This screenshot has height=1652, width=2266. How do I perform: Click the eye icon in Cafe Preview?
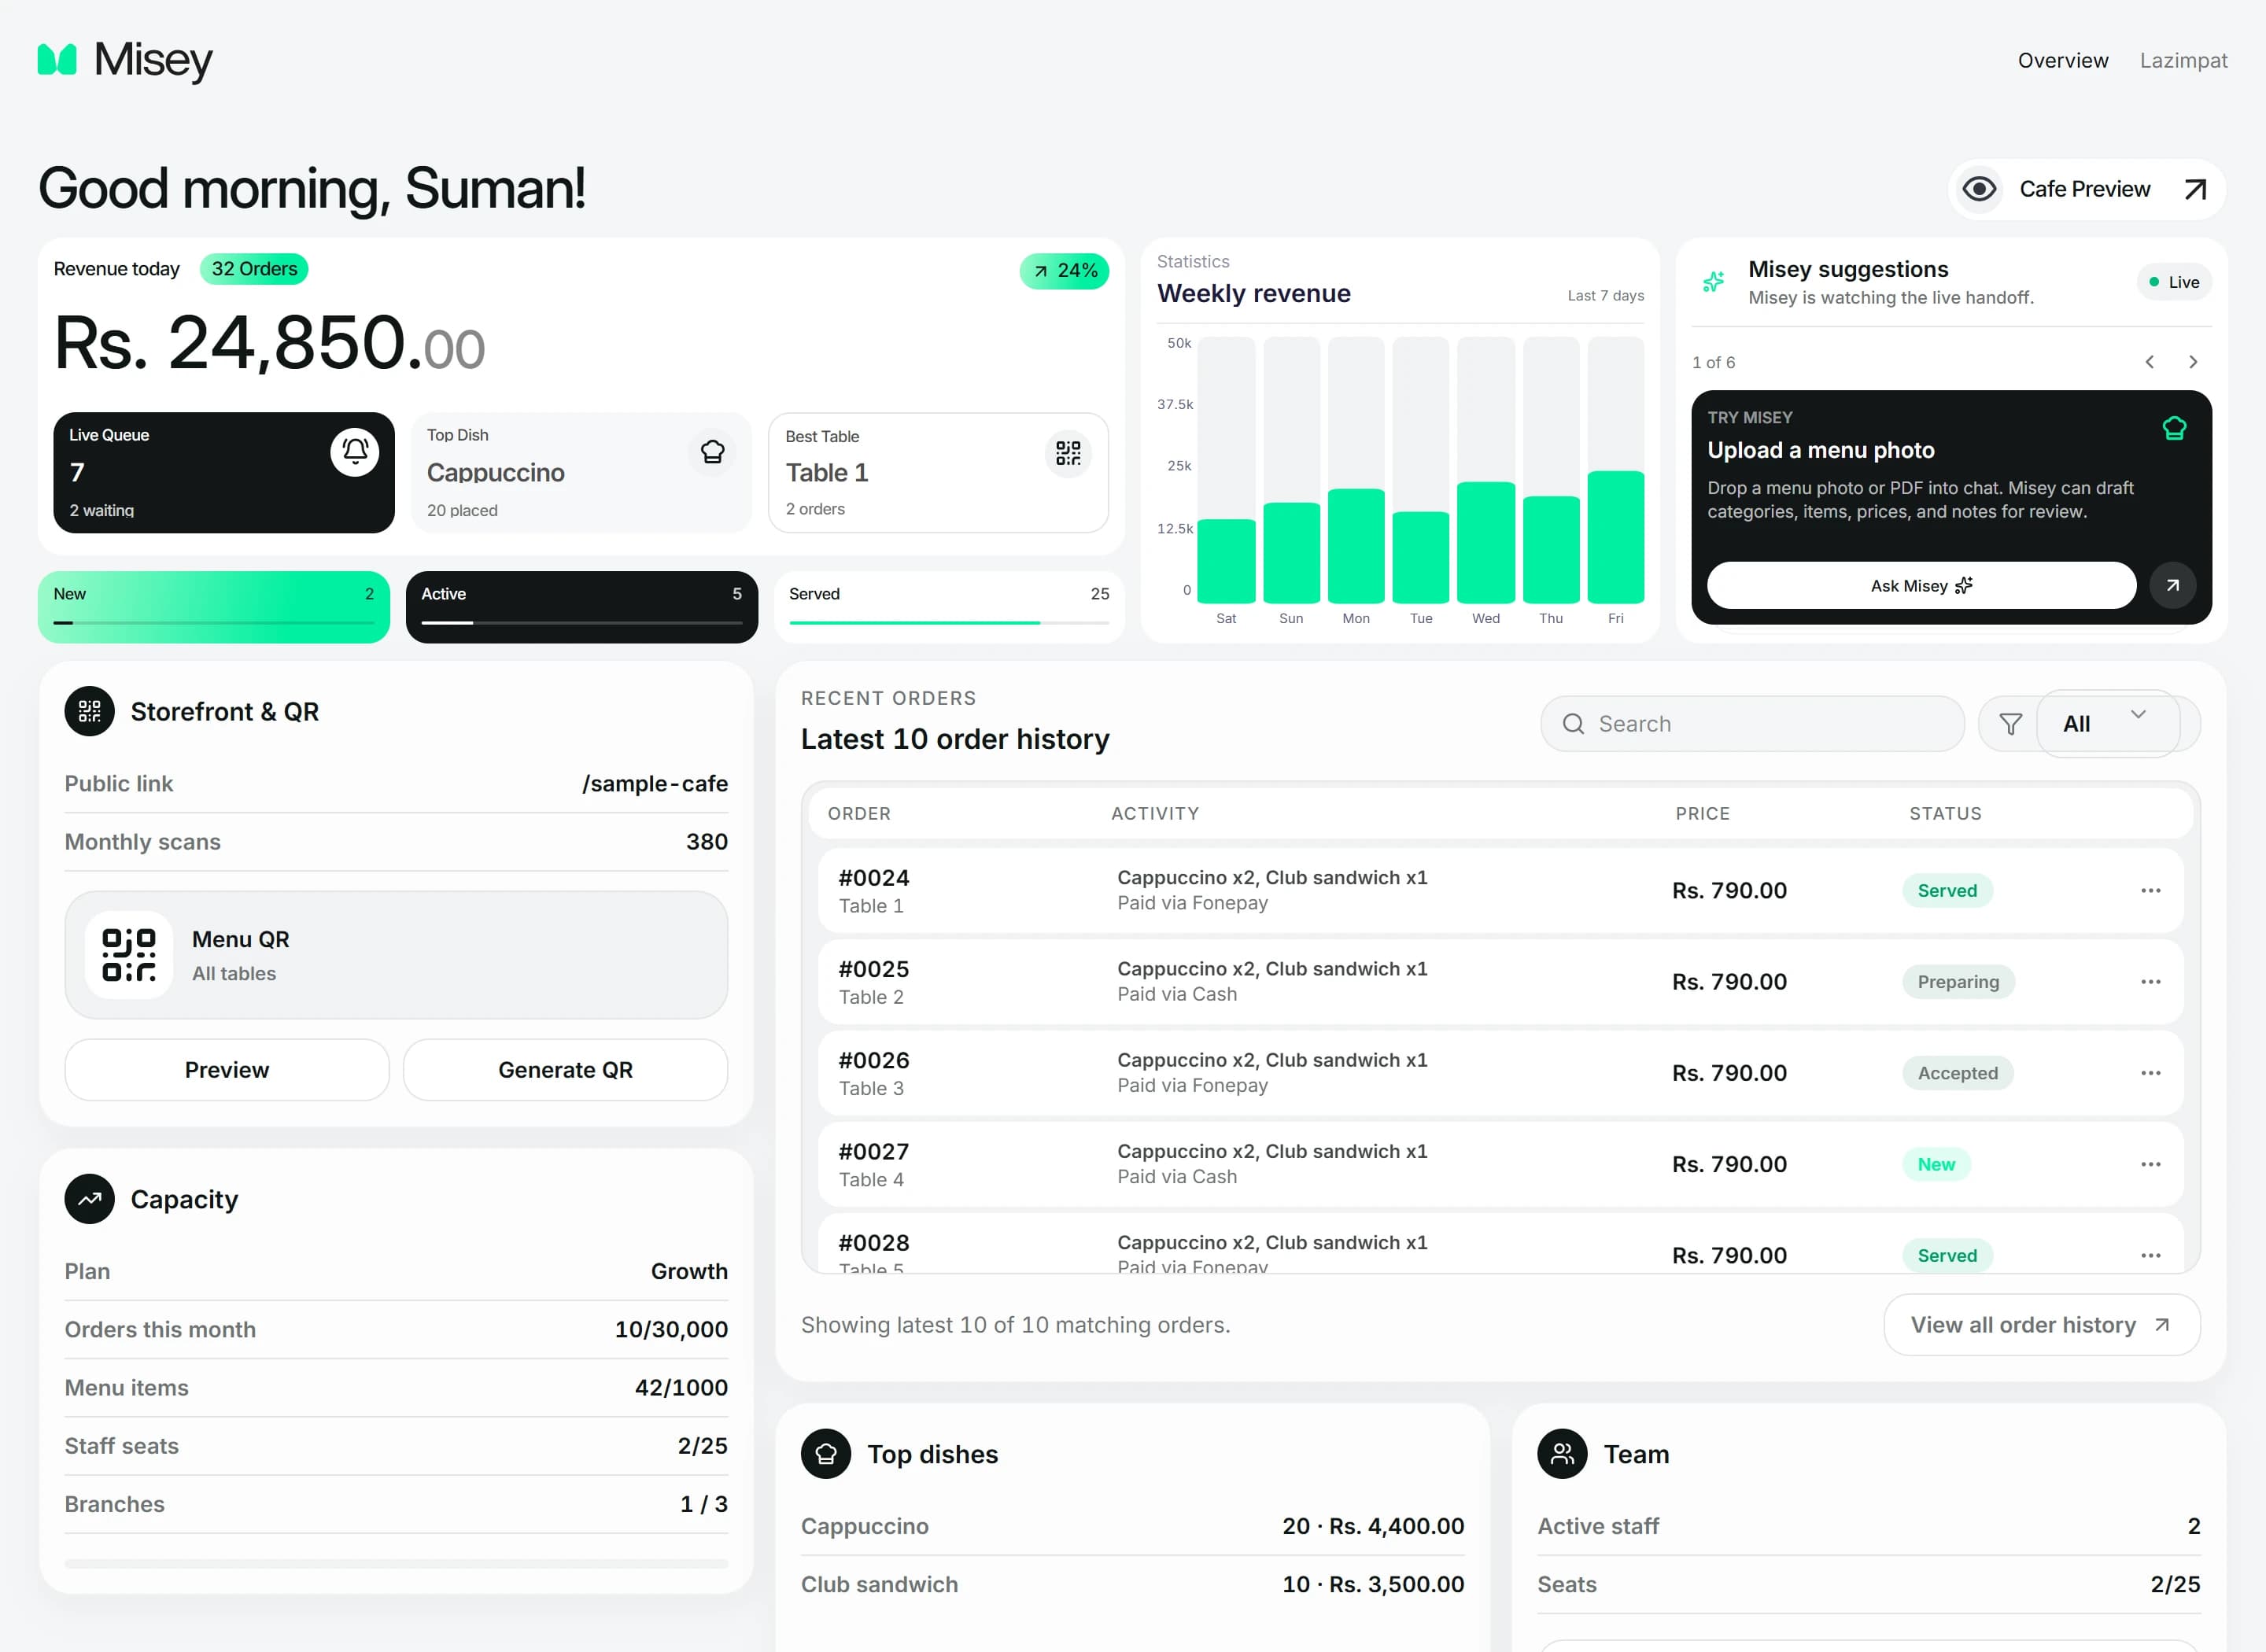coord(1979,189)
